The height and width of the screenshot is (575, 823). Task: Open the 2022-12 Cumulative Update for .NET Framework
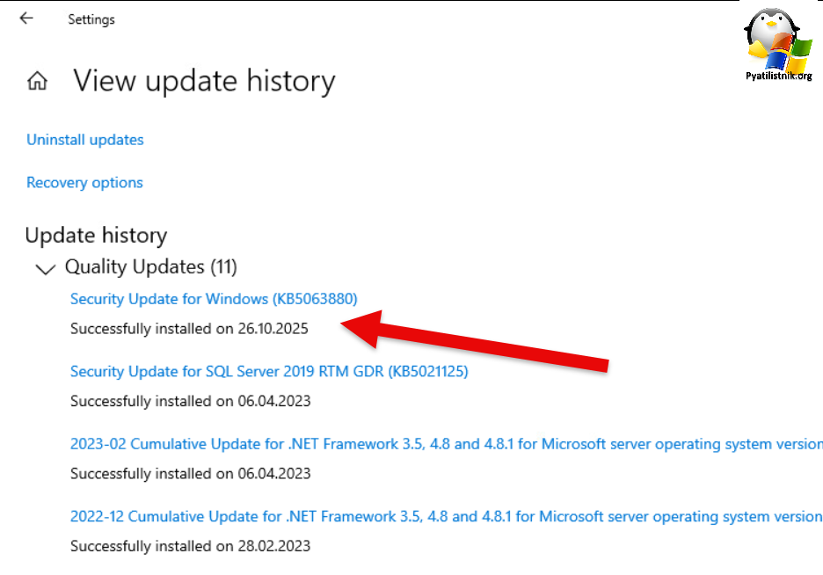(x=446, y=517)
